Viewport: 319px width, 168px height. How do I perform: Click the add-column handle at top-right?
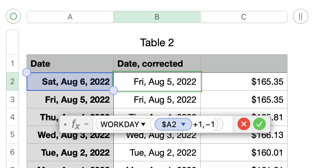coord(301,16)
